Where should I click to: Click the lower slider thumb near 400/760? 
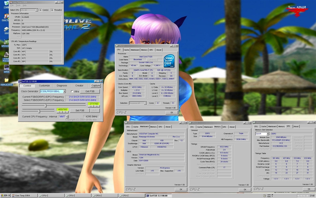(x=39, y=111)
